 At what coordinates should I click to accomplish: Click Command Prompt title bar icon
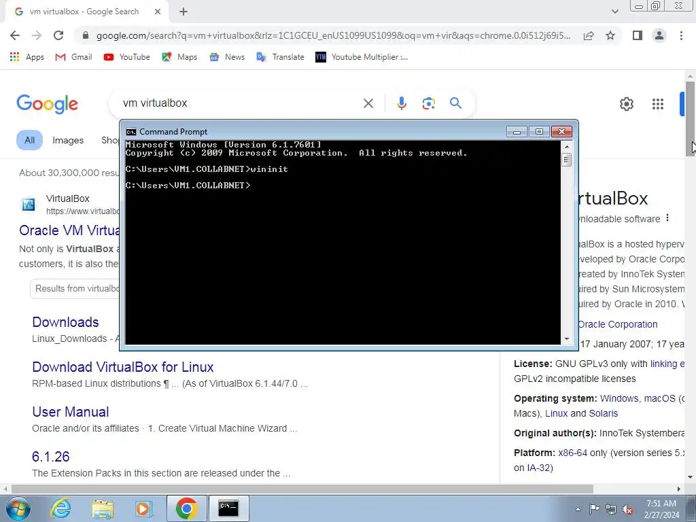[x=131, y=131]
